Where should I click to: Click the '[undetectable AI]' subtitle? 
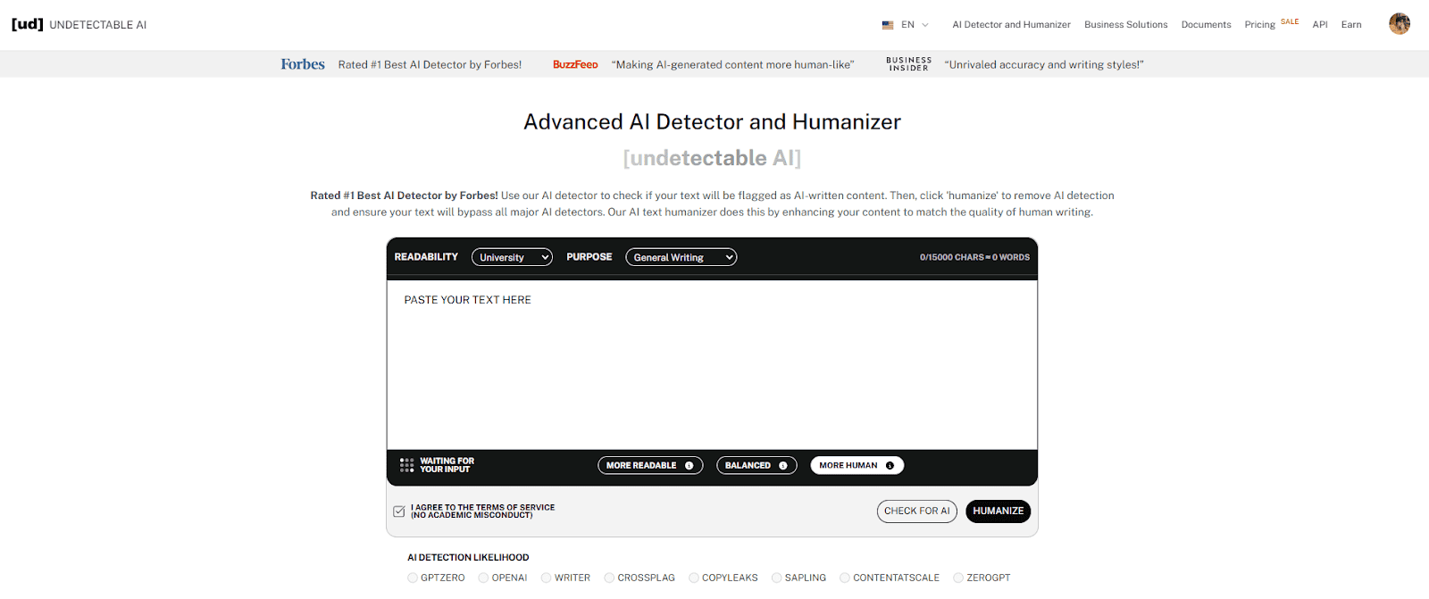[x=712, y=158]
